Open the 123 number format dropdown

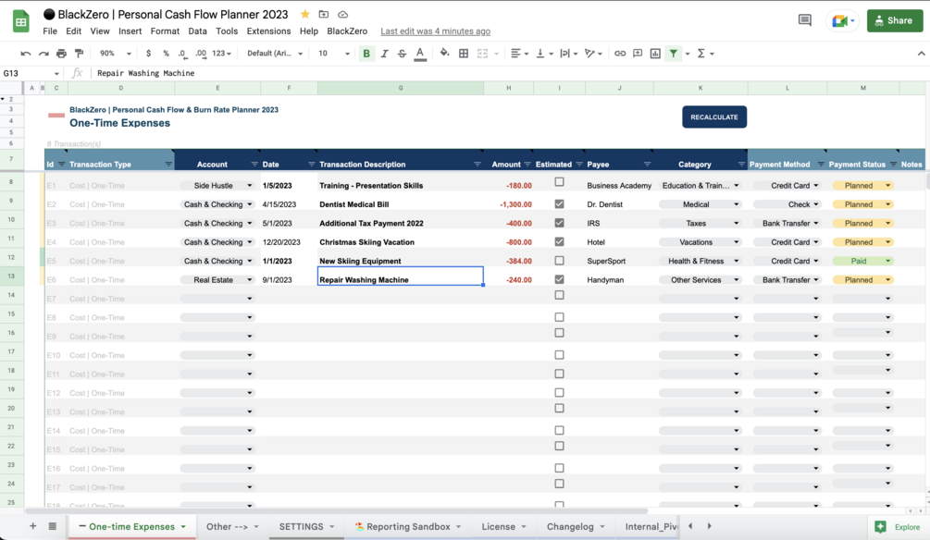click(x=221, y=54)
